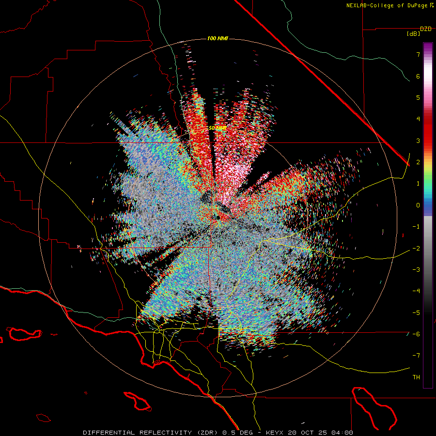Viewport: 436px width, 436px height.
Task: Click the 6 value on color scale
Action: click(x=418, y=76)
